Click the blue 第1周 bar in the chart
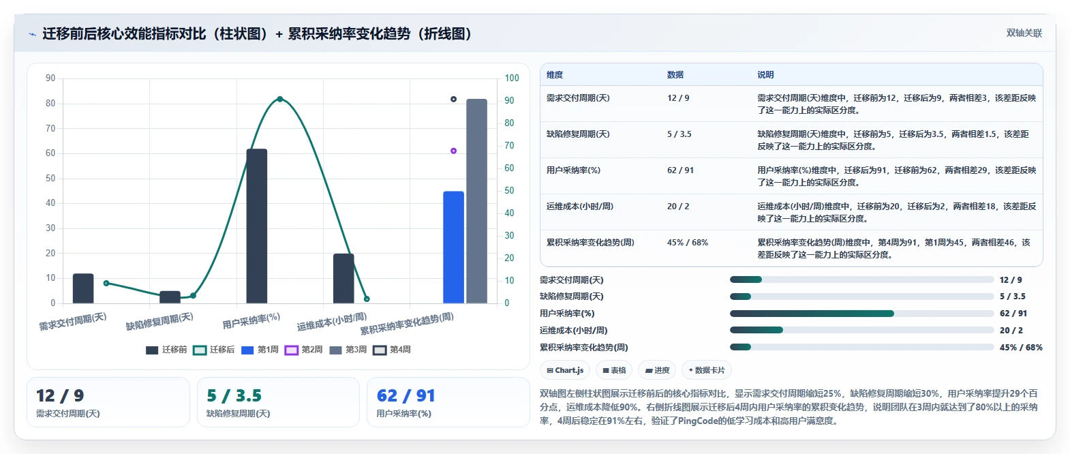This screenshot has width=1070, height=454. (453, 247)
